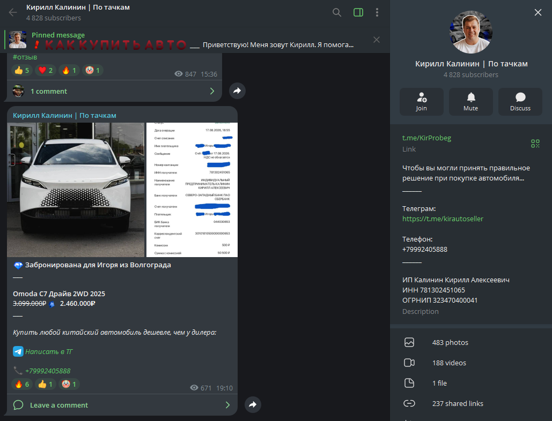Join the channel
This screenshot has width=552, height=421.
(422, 102)
